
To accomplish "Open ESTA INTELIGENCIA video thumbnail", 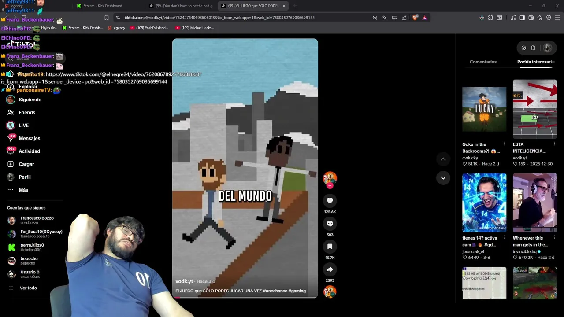I will coord(534,109).
